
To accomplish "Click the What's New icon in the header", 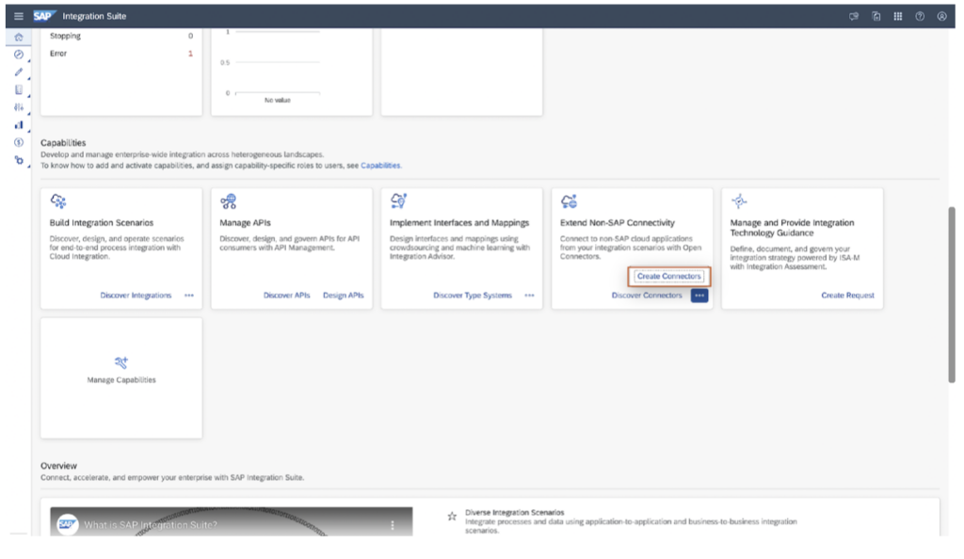I will tap(876, 16).
